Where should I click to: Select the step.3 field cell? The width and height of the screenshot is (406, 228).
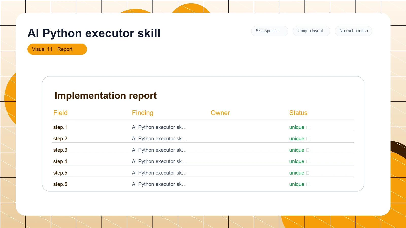tap(60, 150)
